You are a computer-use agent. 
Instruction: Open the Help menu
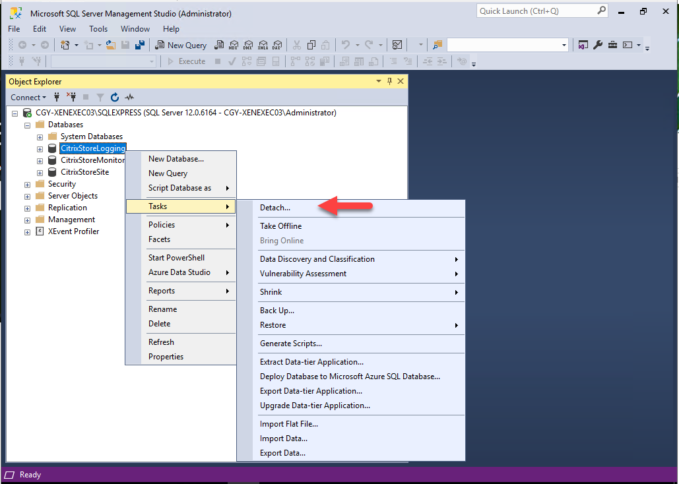[x=171, y=29]
